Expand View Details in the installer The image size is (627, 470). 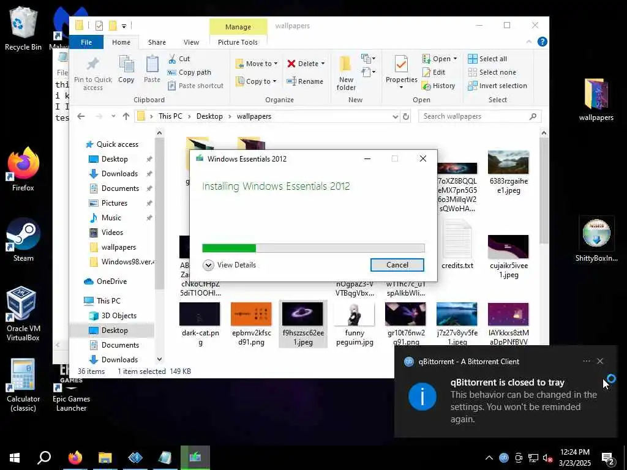(230, 265)
